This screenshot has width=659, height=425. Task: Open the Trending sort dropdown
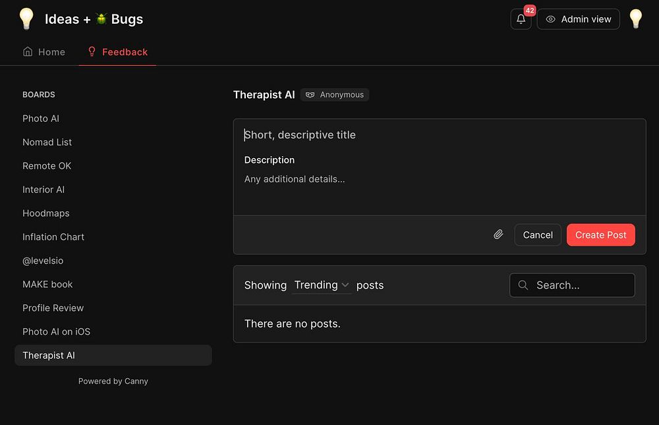coord(322,285)
